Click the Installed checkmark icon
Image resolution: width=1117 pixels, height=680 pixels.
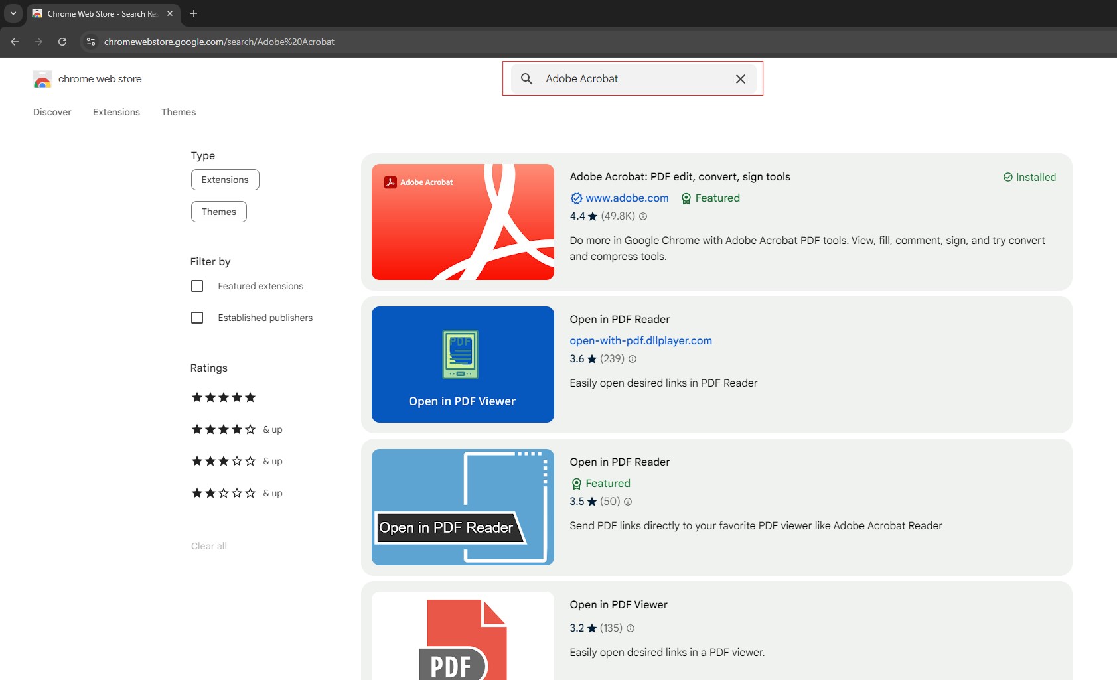coord(1007,177)
